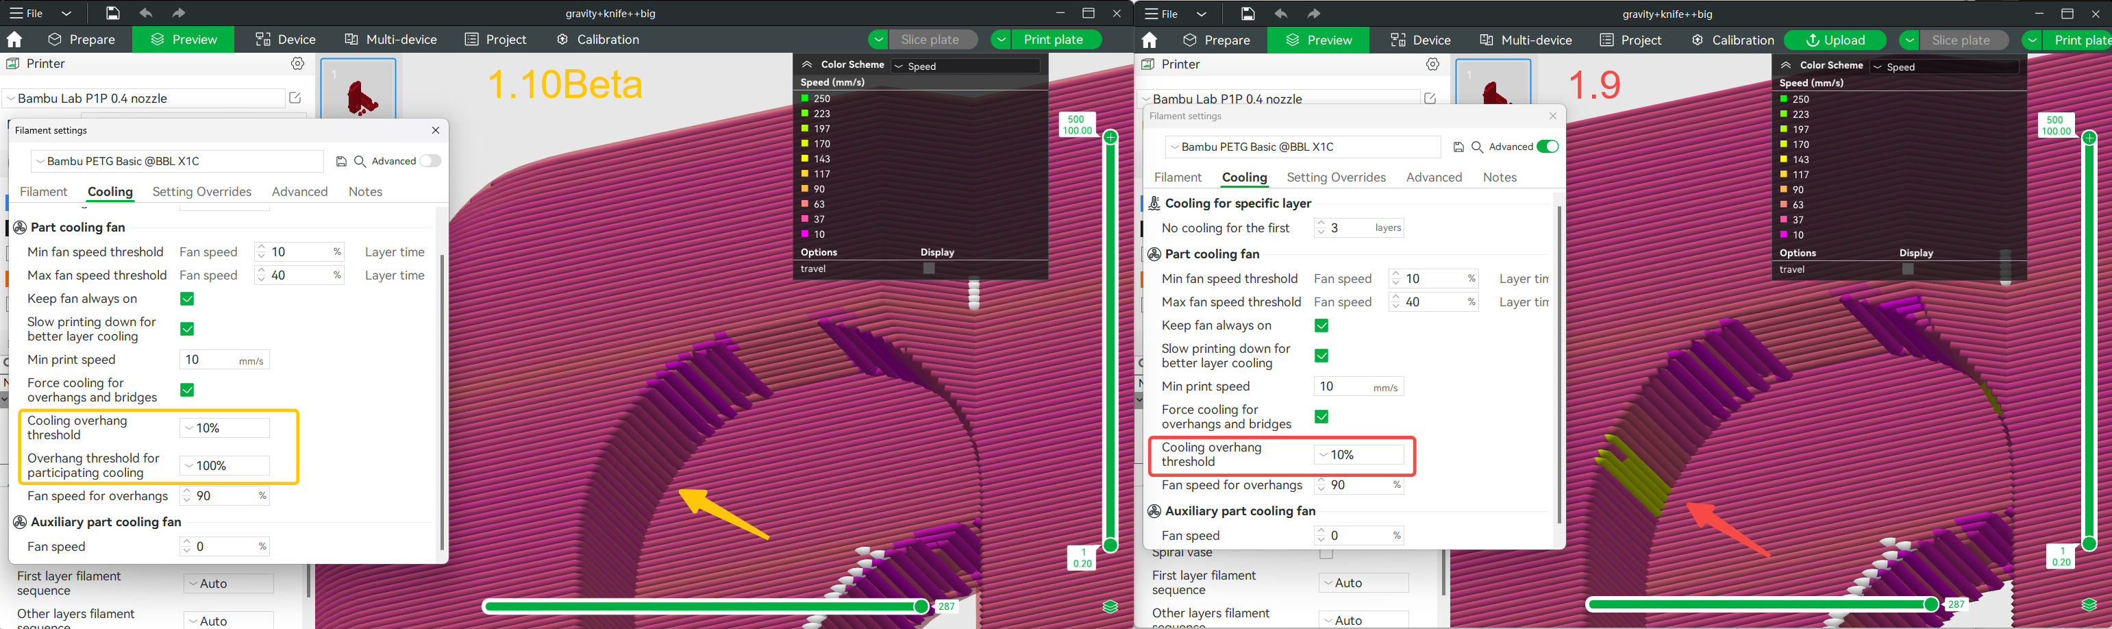The height and width of the screenshot is (629, 2112).
Task: Open First layer filament sequence dropdown in 1.10Beta
Action: [x=229, y=584]
